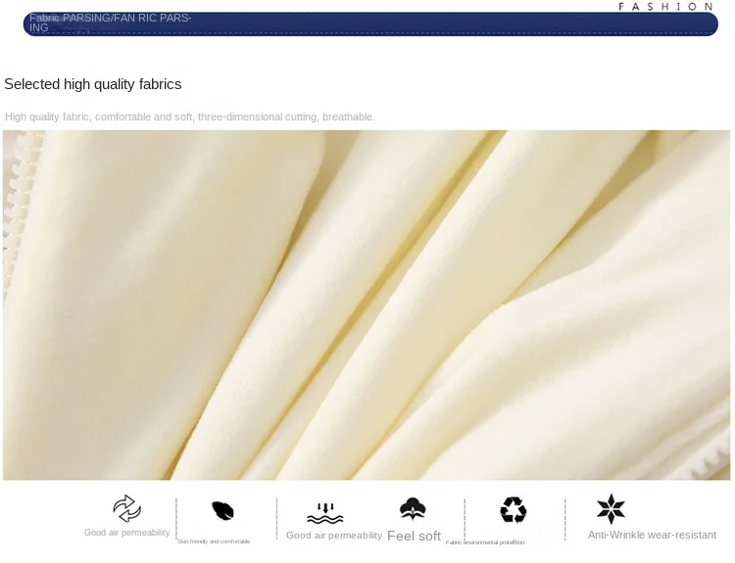Click the Selected high quality fabrics heading
This screenshot has height=563, width=735.
pos(93,84)
